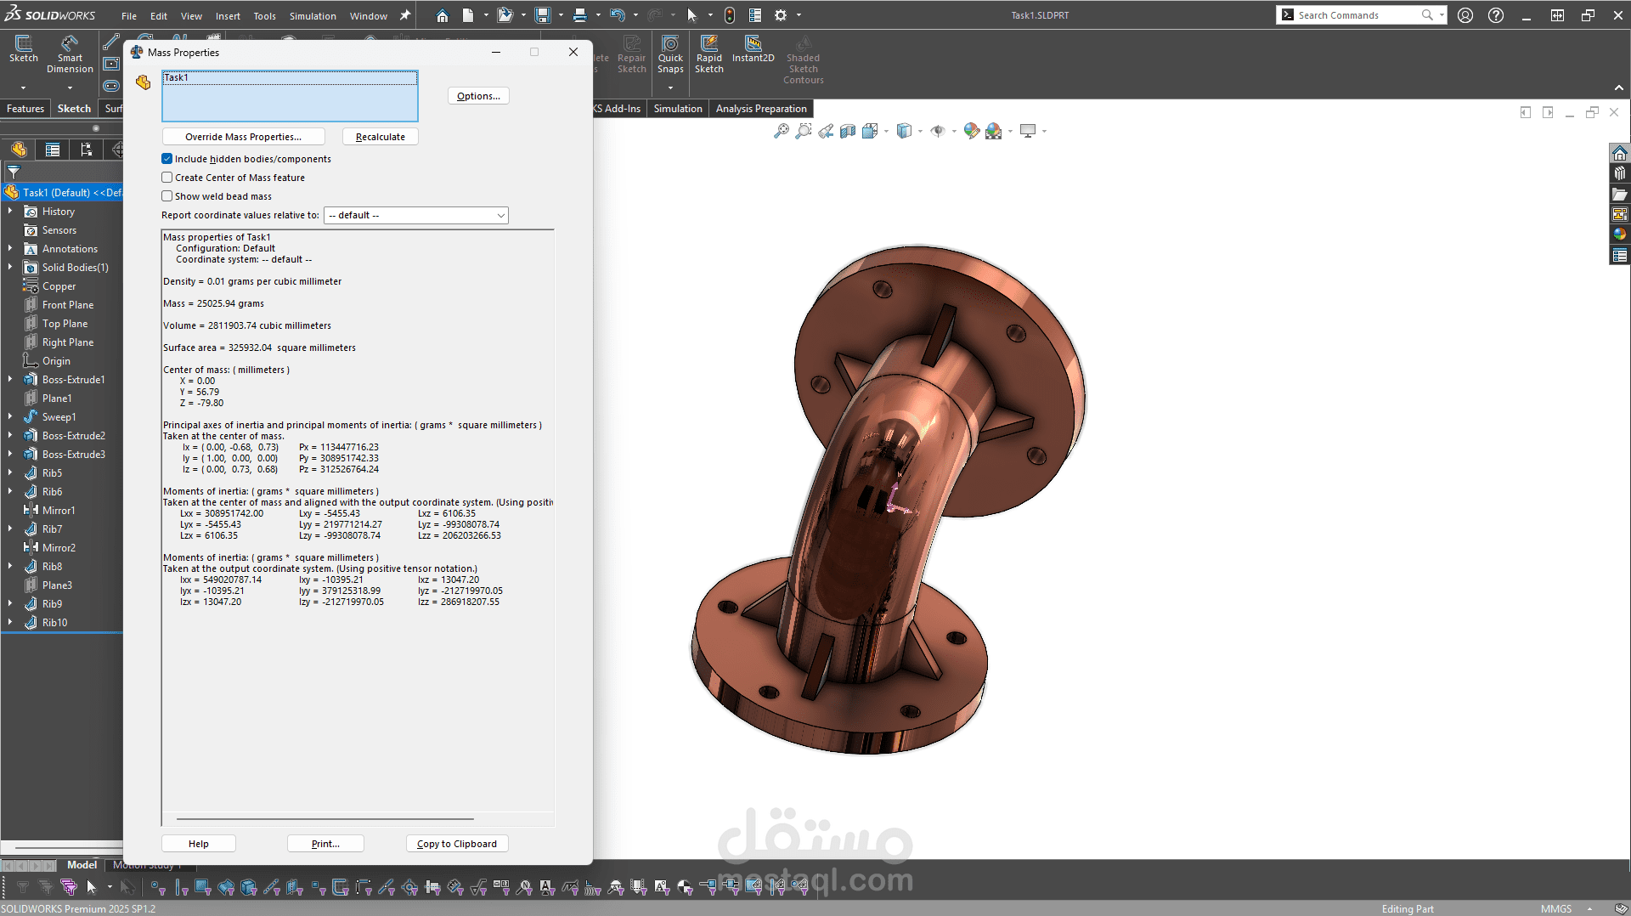Click the Rebuild traffic light icon
Image resolution: width=1631 pixels, height=916 pixels.
point(730,15)
